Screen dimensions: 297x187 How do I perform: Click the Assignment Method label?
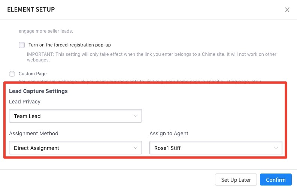(34, 133)
